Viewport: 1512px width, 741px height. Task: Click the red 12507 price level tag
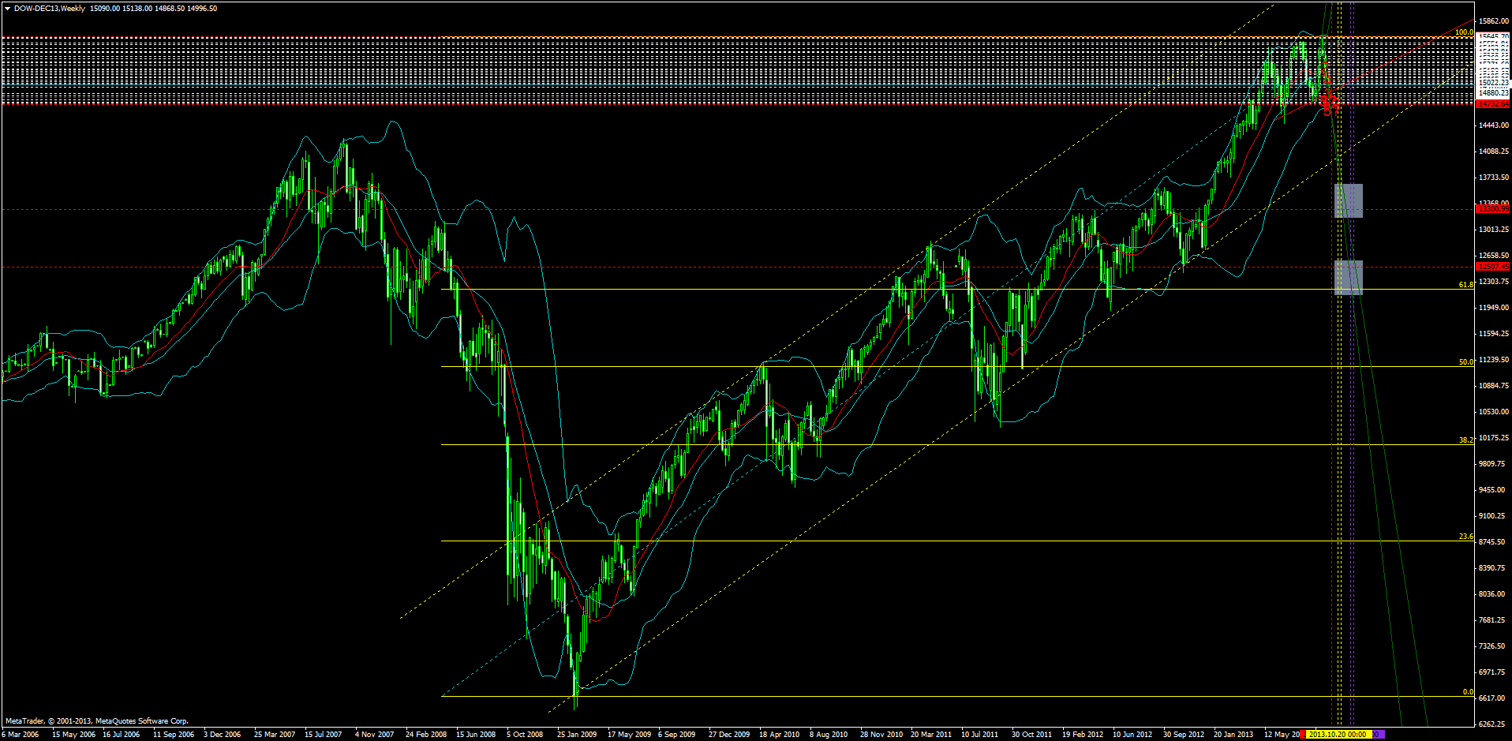1494,267
